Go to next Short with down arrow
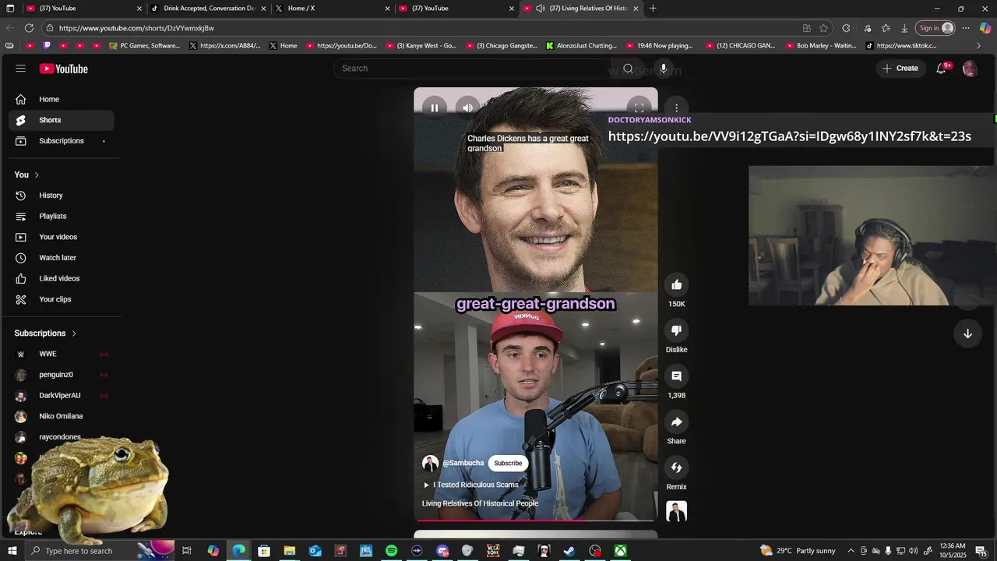The width and height of the screenshot is (997, 561). point(967,333)
